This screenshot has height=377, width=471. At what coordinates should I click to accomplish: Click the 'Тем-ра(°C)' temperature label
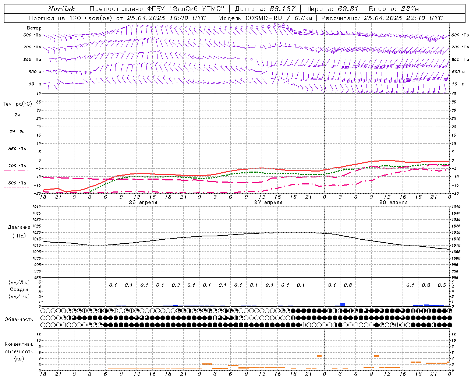17,104
